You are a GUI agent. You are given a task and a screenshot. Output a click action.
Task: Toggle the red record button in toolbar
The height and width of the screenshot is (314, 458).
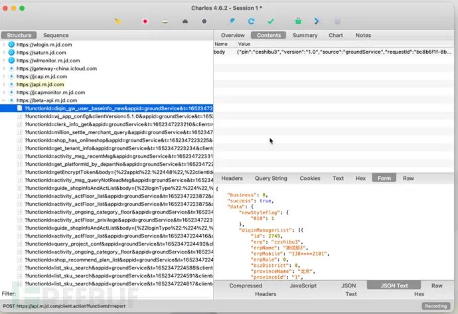pyautogui.click(x=145, y=21)
